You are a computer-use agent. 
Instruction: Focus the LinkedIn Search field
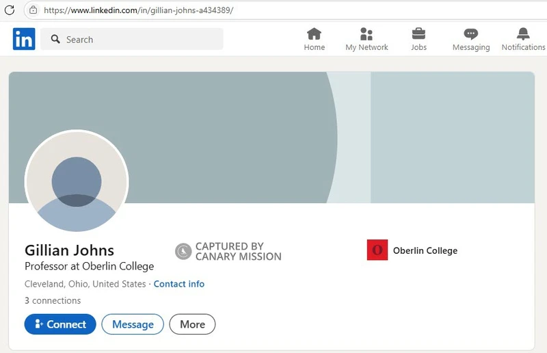coord(132,39)
